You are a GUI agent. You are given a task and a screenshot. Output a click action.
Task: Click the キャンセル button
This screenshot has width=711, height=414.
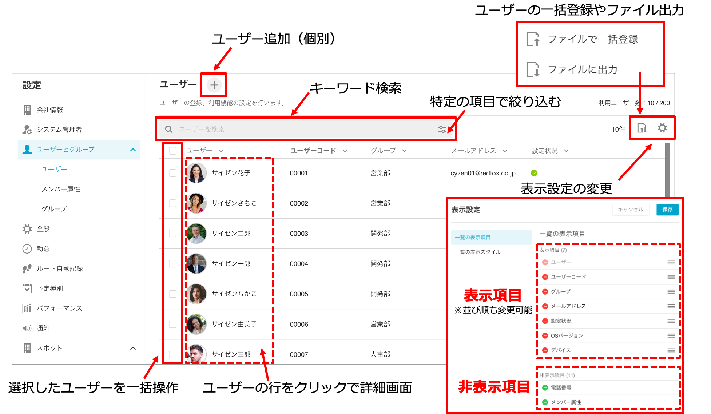tap(630, 210)
